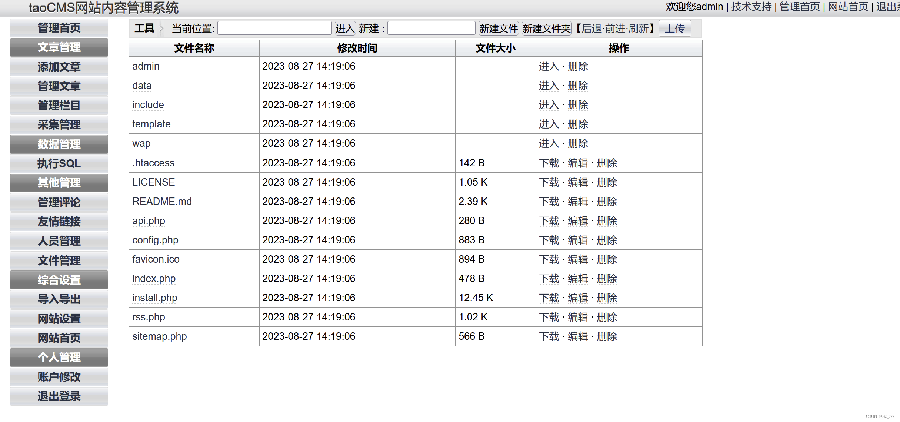Click the 上传 upload button
The height and width of the screenshot is (422, 900).
[674, 29]
